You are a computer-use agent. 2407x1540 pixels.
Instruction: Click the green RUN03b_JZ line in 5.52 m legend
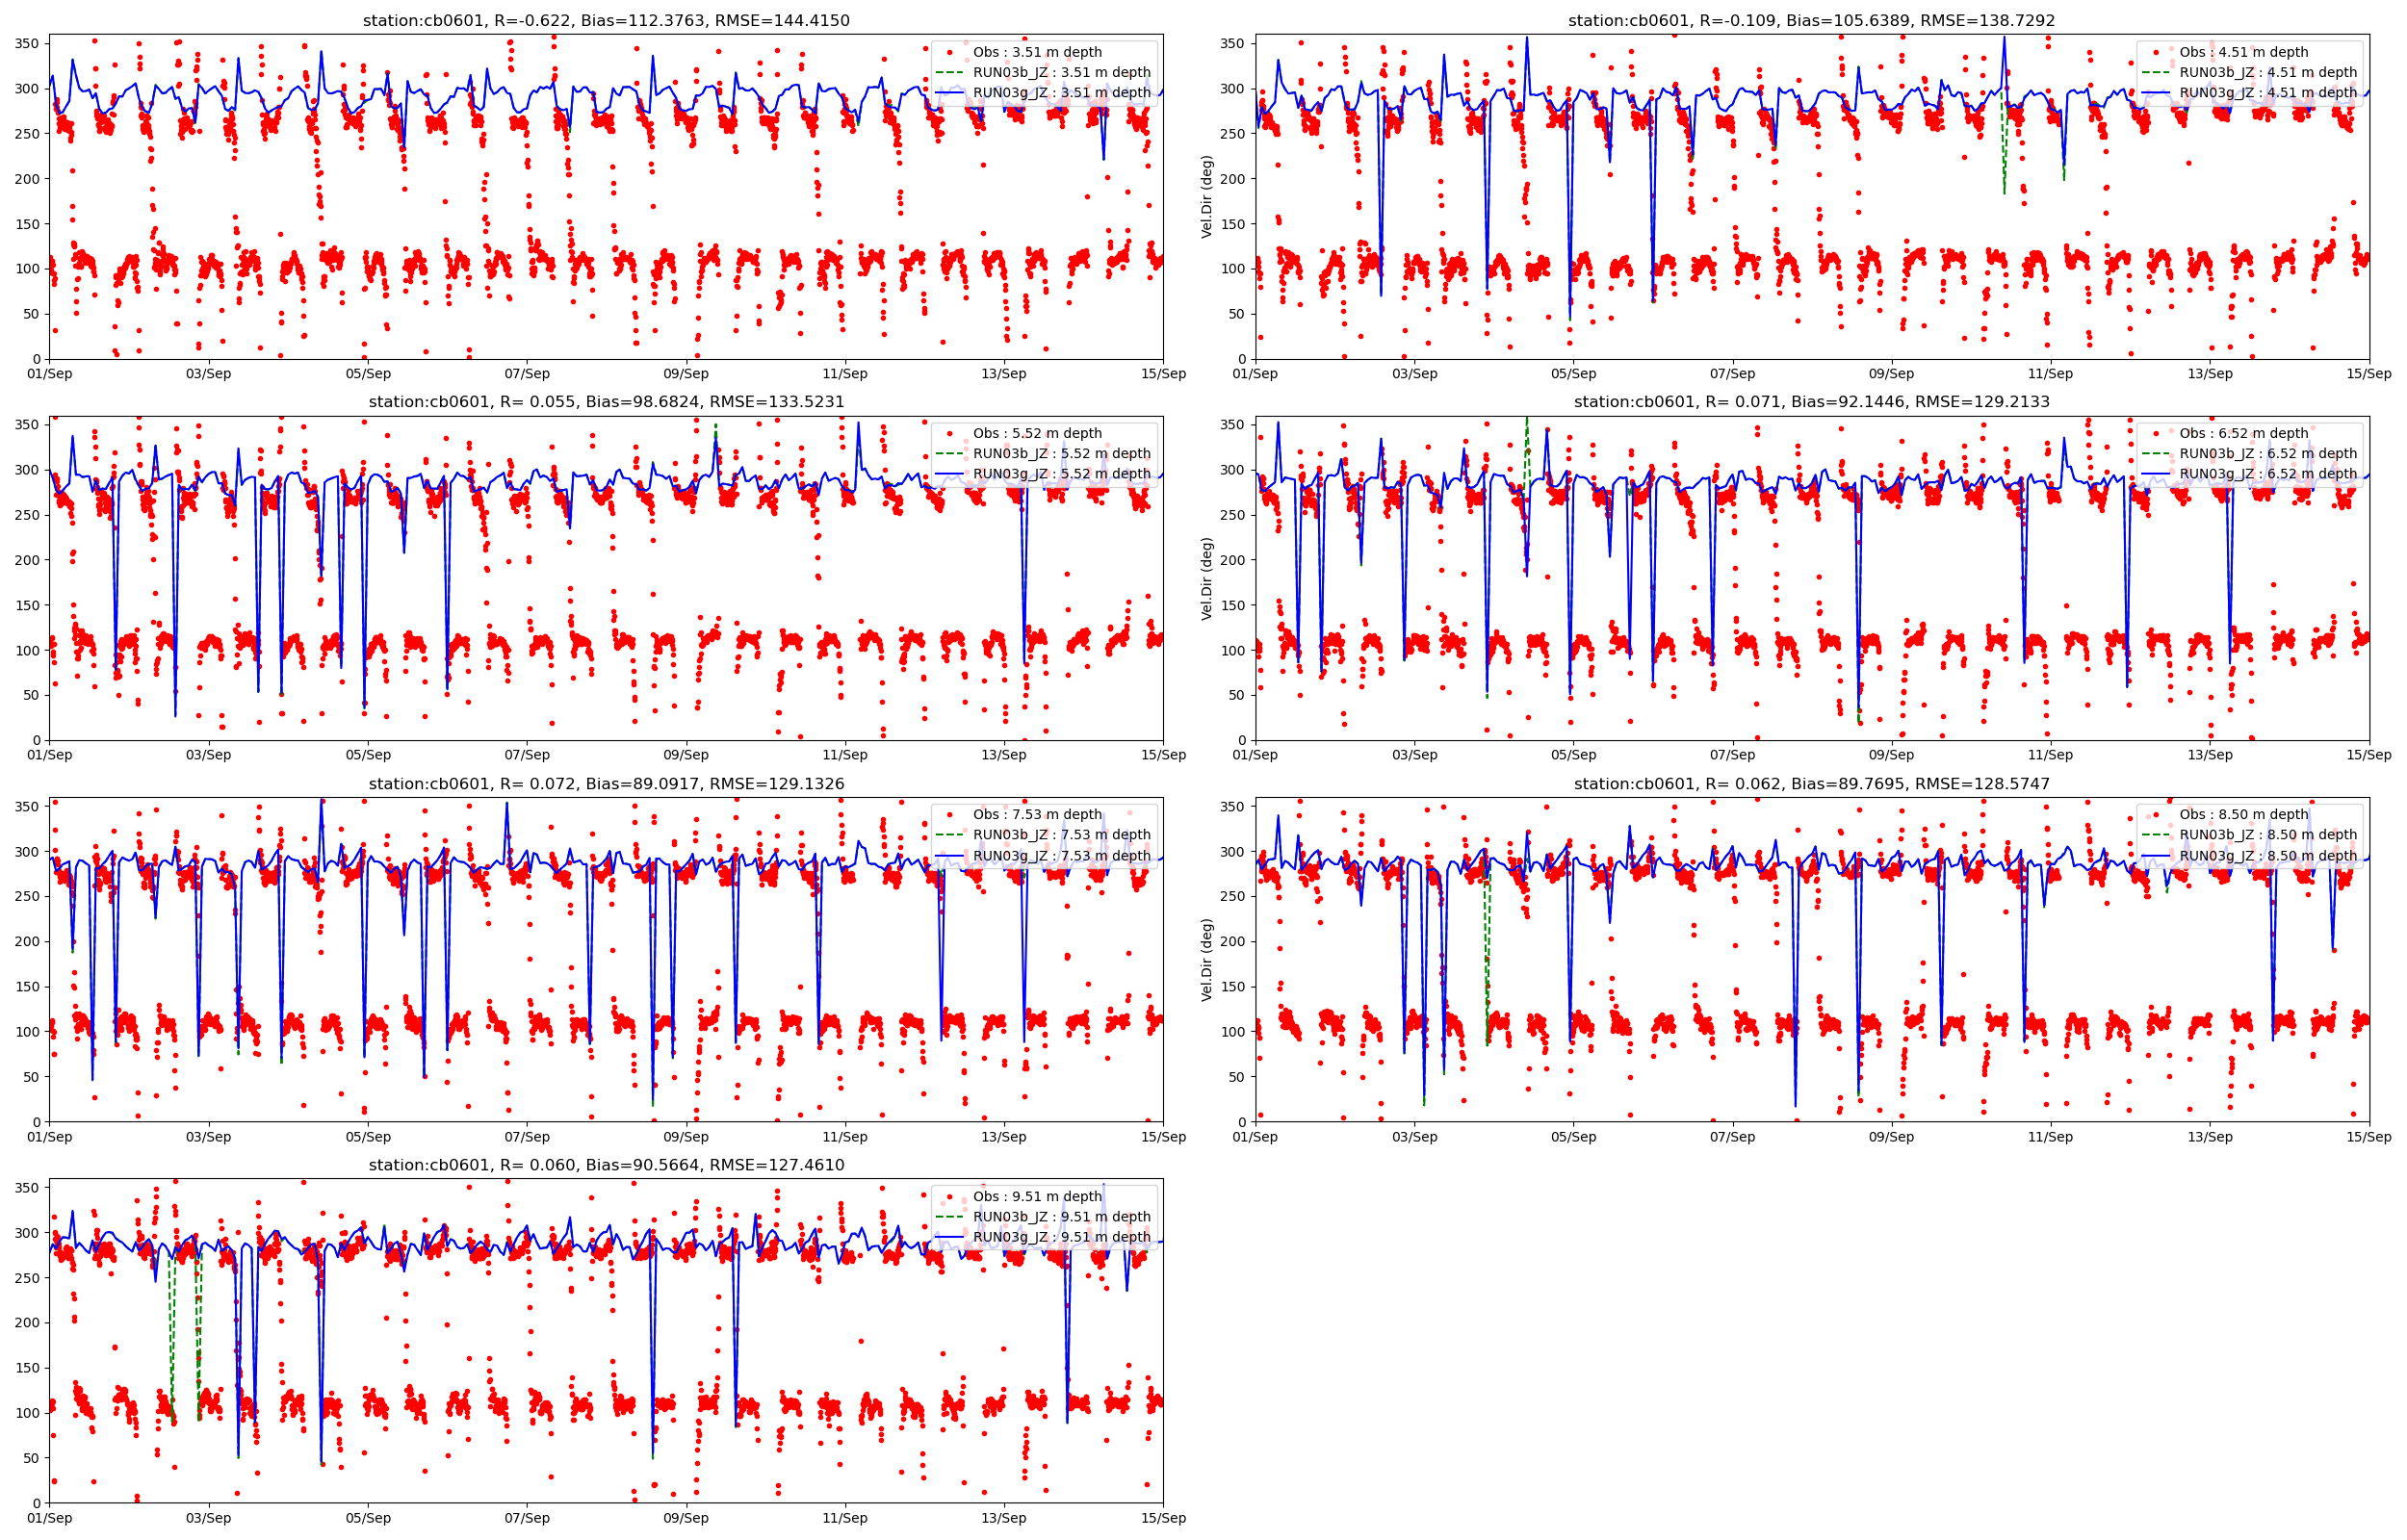tap(950, 454)
